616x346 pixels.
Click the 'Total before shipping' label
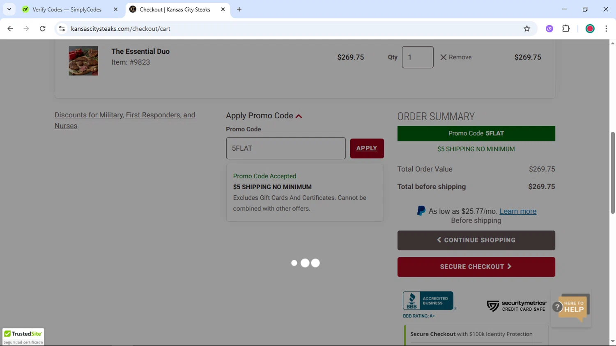[x=432, y=187]
